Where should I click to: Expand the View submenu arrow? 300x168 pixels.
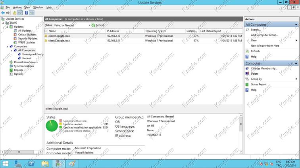[296, 40]
